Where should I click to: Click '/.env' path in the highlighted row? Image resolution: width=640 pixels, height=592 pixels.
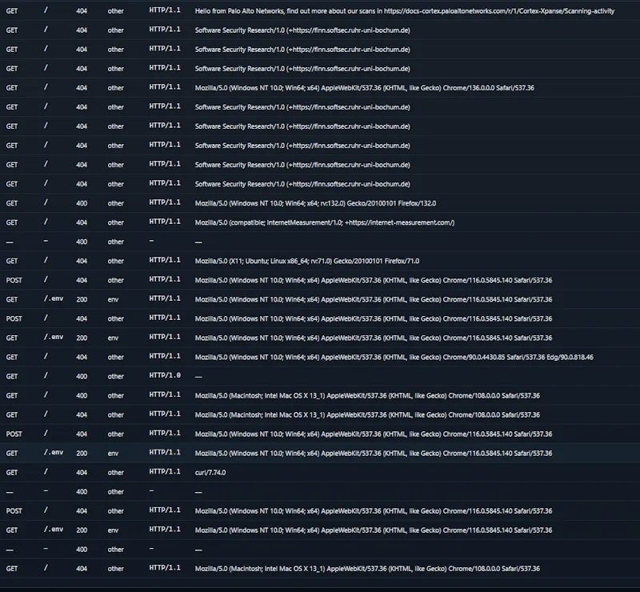(x=54, y=452)
